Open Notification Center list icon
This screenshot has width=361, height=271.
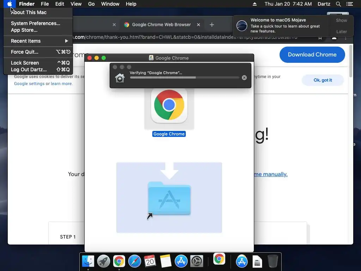(x=350, y=4)
